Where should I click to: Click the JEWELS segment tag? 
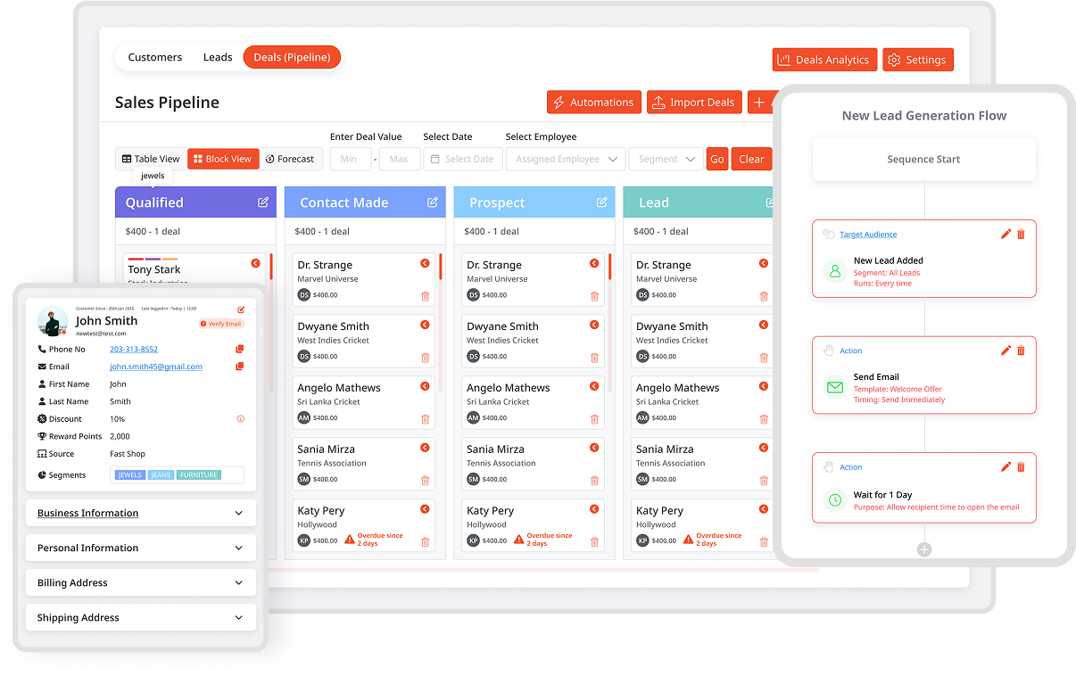coord(130,475)
